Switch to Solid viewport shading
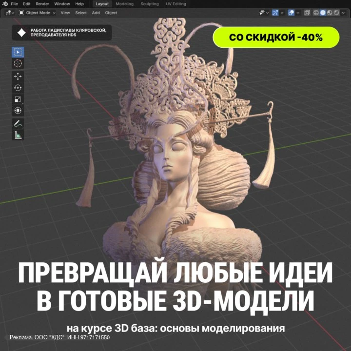This screenshot has height=351, width=351. pyautogui.click(x=323, y=13)
